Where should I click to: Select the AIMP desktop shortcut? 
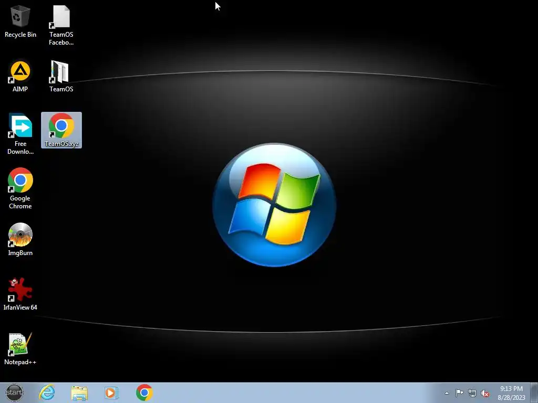[x=20, y=76]
